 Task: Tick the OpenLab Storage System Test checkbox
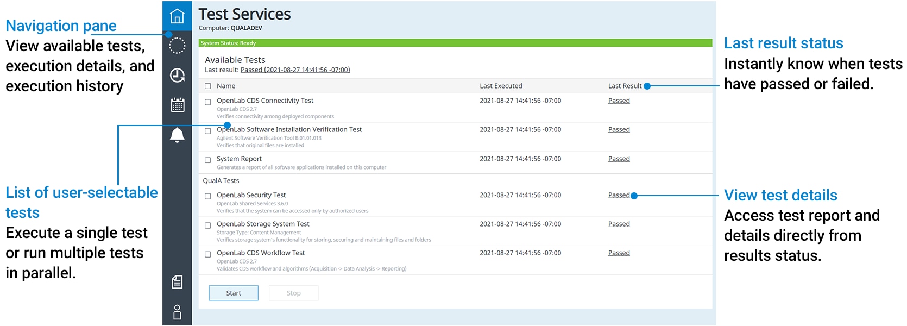pyautogui.click(x=207, y=225)
